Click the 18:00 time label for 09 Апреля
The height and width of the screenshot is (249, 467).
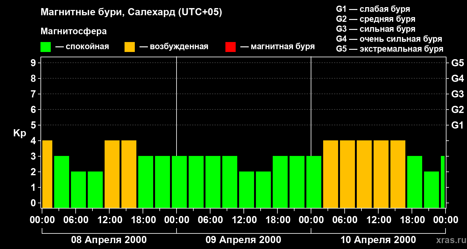coord(277,220)
